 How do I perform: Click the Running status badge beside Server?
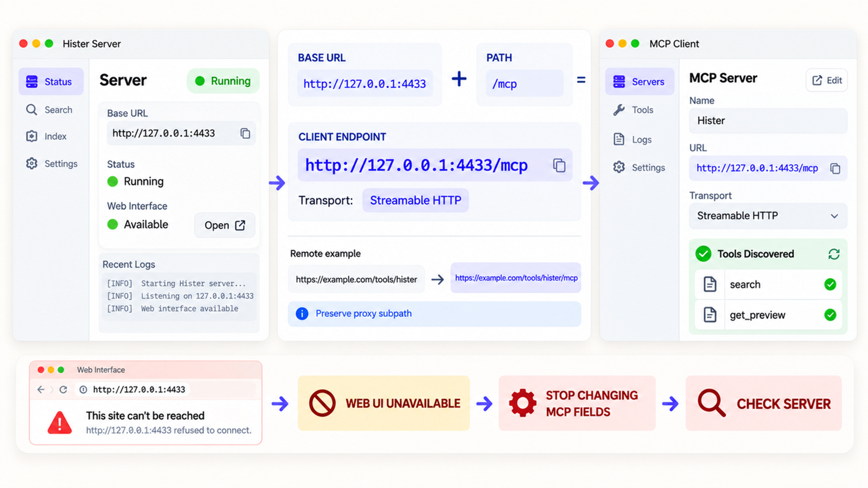pyautogui.click(x=224, y=81)
